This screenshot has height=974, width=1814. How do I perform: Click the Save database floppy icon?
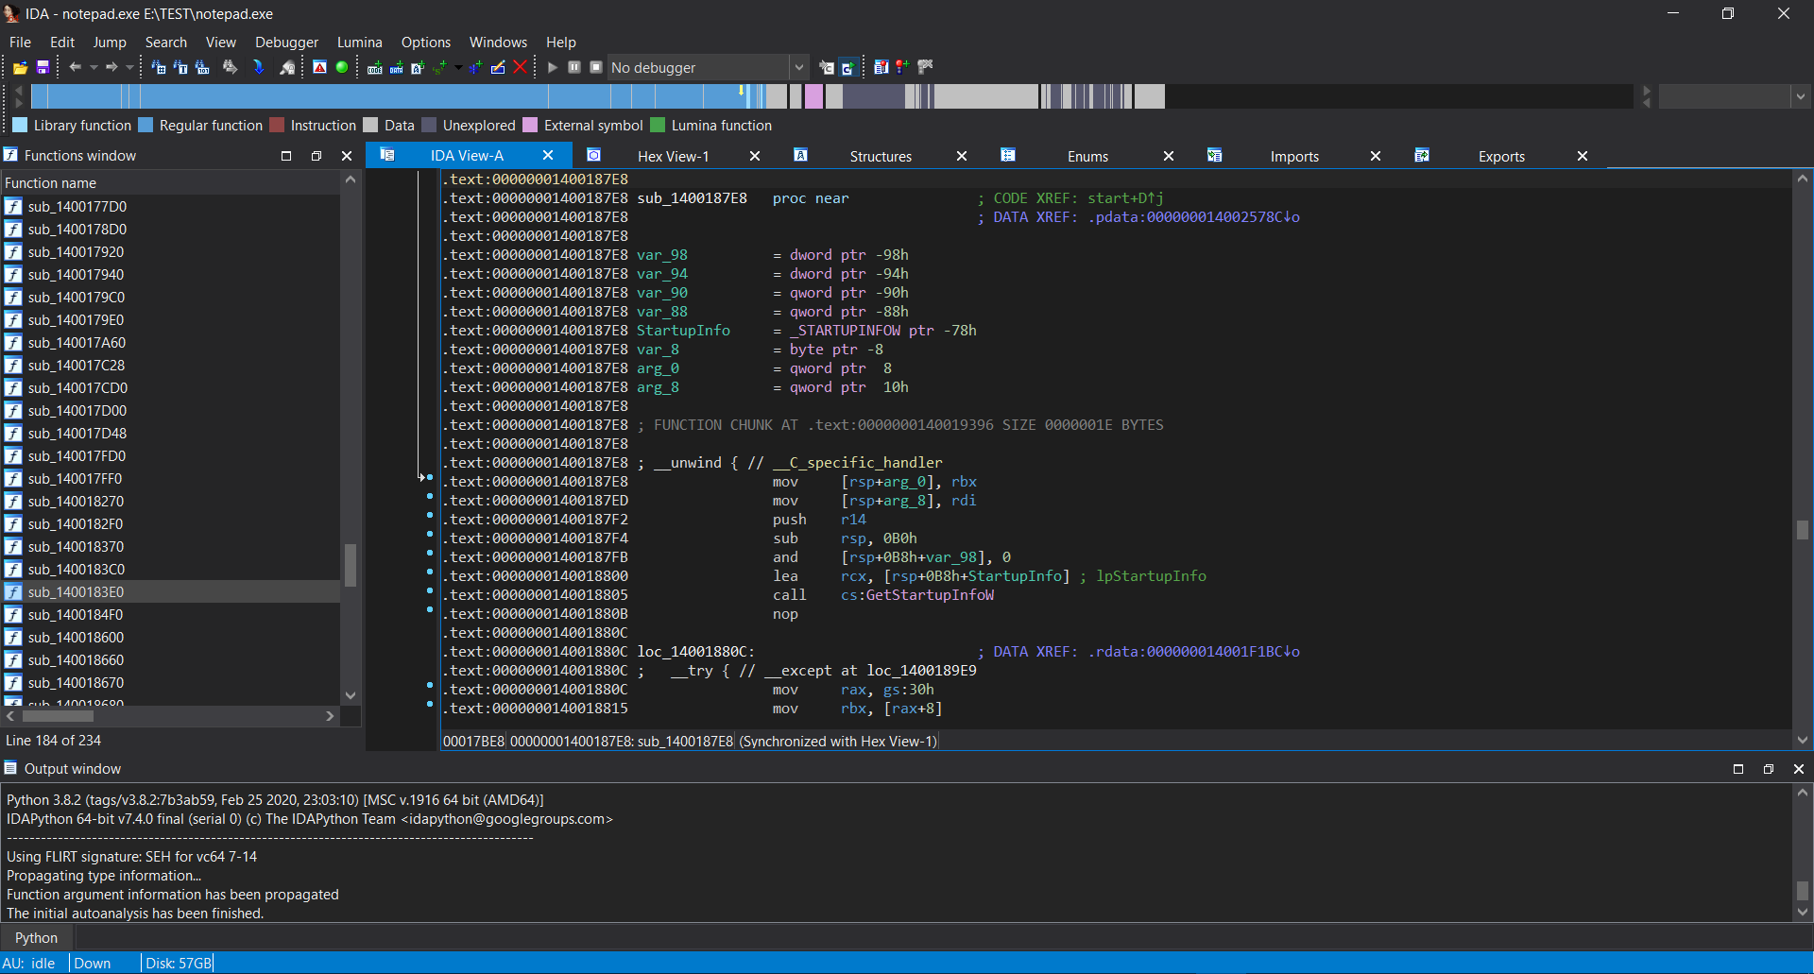pyautogui.click(x=43, y=68)
